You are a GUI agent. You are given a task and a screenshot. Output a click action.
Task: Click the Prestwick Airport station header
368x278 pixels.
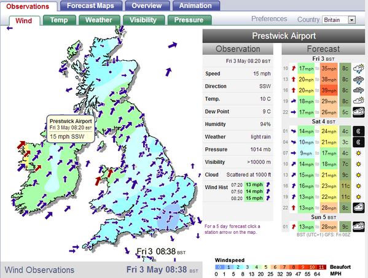[284, 36]
